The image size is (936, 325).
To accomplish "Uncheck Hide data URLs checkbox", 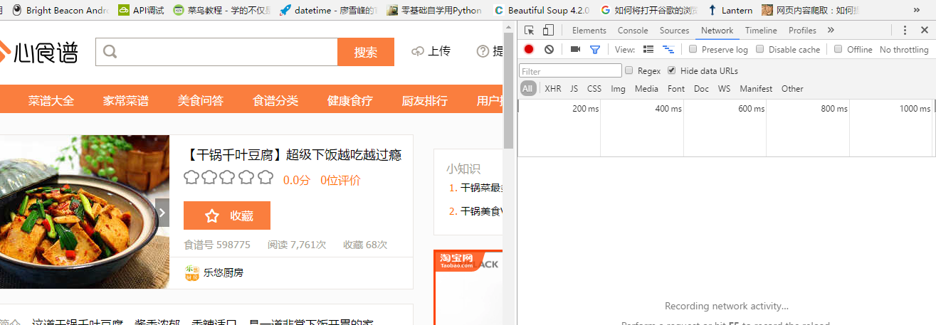I will [x=671, y=71].
